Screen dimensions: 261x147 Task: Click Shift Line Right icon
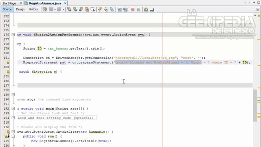(x=125, y=9)
